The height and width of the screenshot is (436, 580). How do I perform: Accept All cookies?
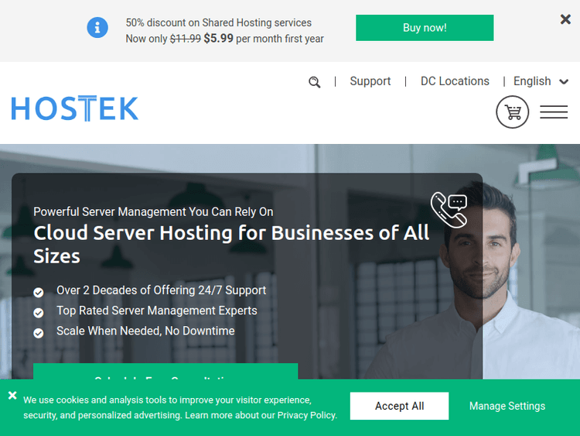click(x=400, y=406)
